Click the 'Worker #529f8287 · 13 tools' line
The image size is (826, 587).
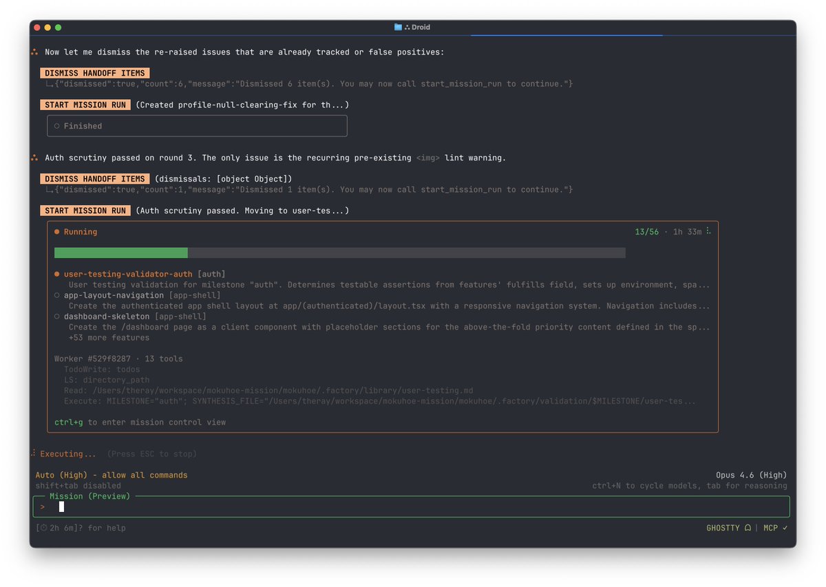(118, 359)
